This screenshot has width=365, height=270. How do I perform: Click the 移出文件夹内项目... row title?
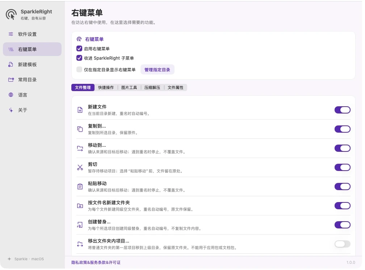(x=109, y=241)
